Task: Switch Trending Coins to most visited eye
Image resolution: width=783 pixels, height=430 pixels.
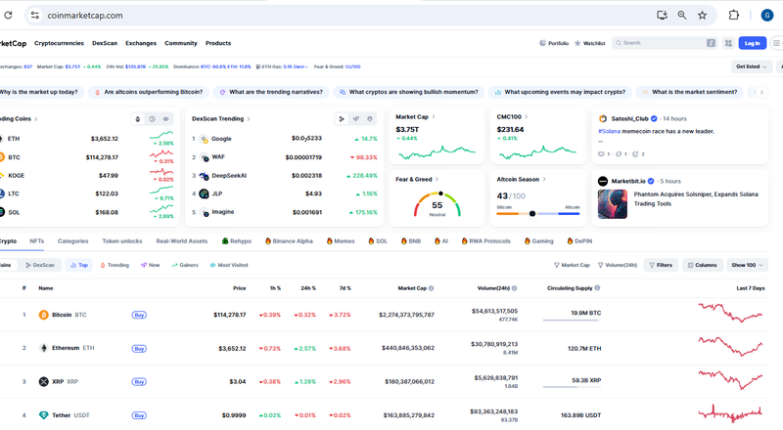Action: (x=165, y=118)
